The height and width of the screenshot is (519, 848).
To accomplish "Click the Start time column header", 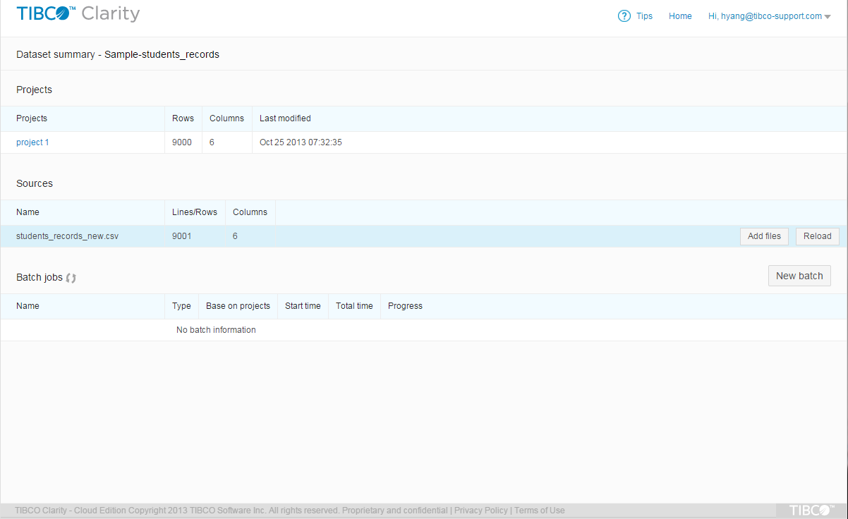I will coord(303,306).
